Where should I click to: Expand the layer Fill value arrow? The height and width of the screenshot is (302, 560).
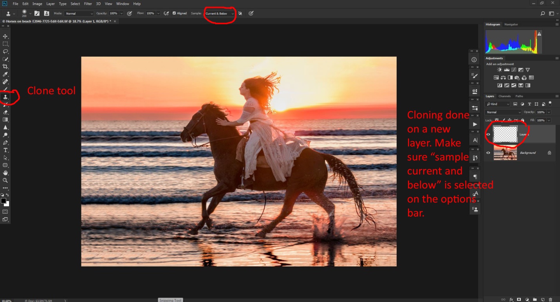point(549,120)
